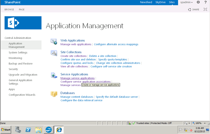Open Configuration Wizards in navigation
The height and width of the screenshot is (134, 210).
[x=22, y=95]
